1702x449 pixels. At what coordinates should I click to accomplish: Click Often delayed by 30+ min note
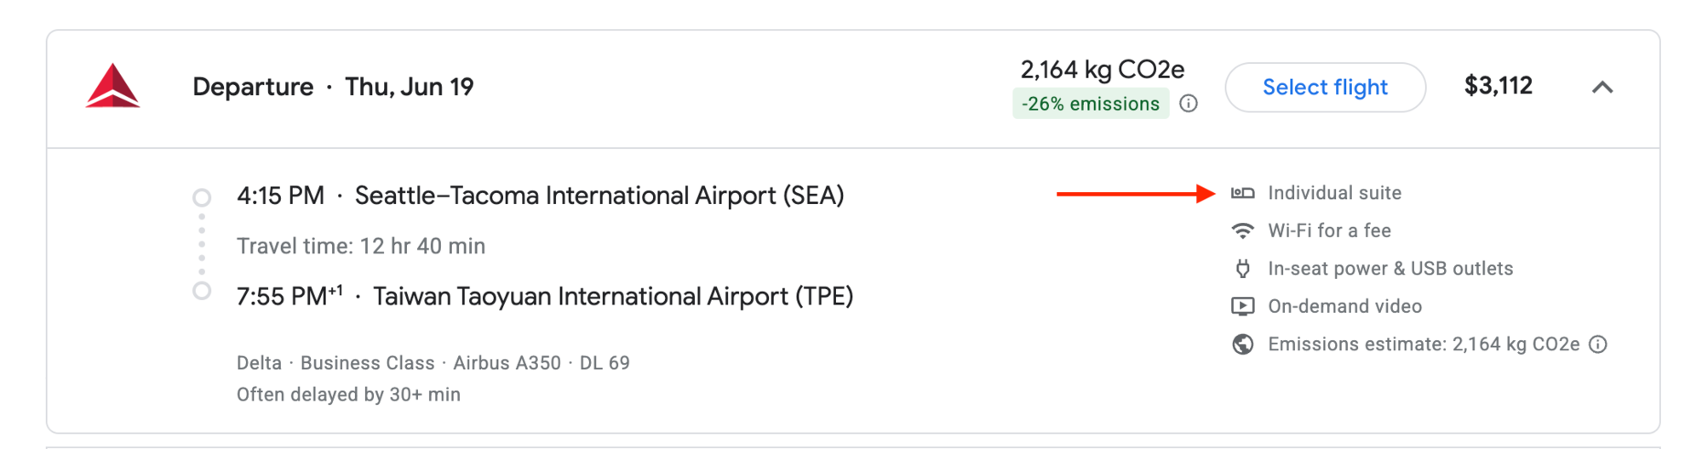348,395
